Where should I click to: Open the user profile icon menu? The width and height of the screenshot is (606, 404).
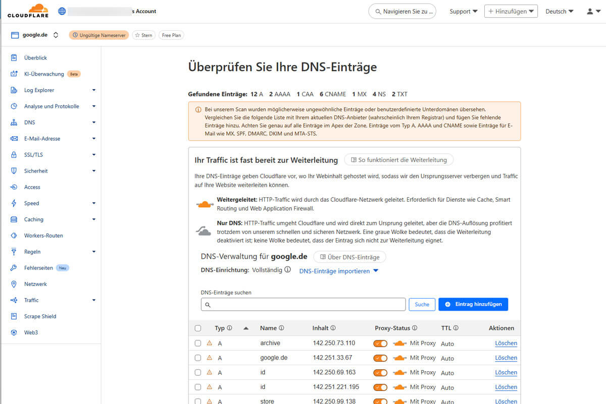[593, 11]
